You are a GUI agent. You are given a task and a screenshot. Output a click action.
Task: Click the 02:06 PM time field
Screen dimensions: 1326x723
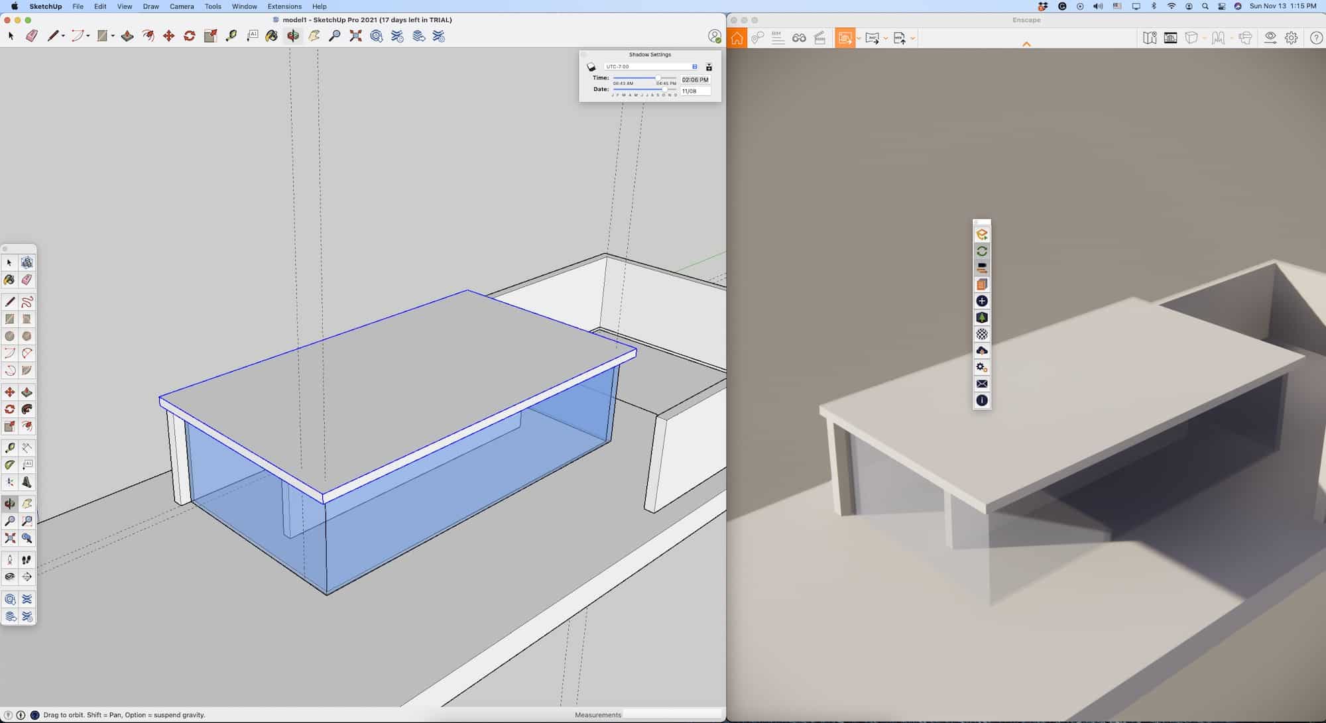tap(695, 80)
